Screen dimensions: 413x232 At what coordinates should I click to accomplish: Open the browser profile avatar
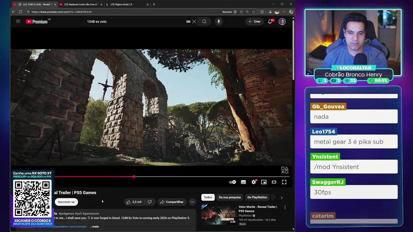click(x=277, y=12)
